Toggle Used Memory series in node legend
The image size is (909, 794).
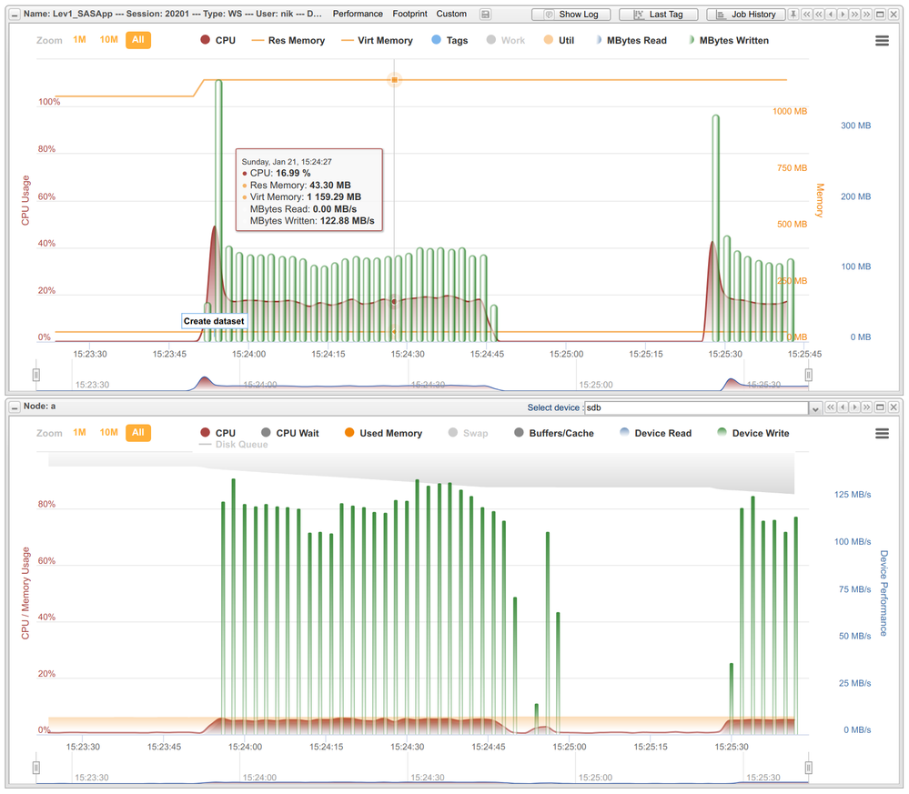pyautogui.click(x=383, y=433)
